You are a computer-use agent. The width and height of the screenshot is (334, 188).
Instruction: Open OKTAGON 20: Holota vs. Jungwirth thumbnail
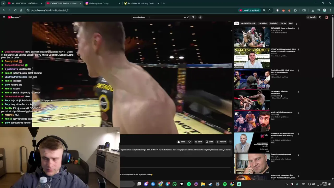(x=252, y=37)
